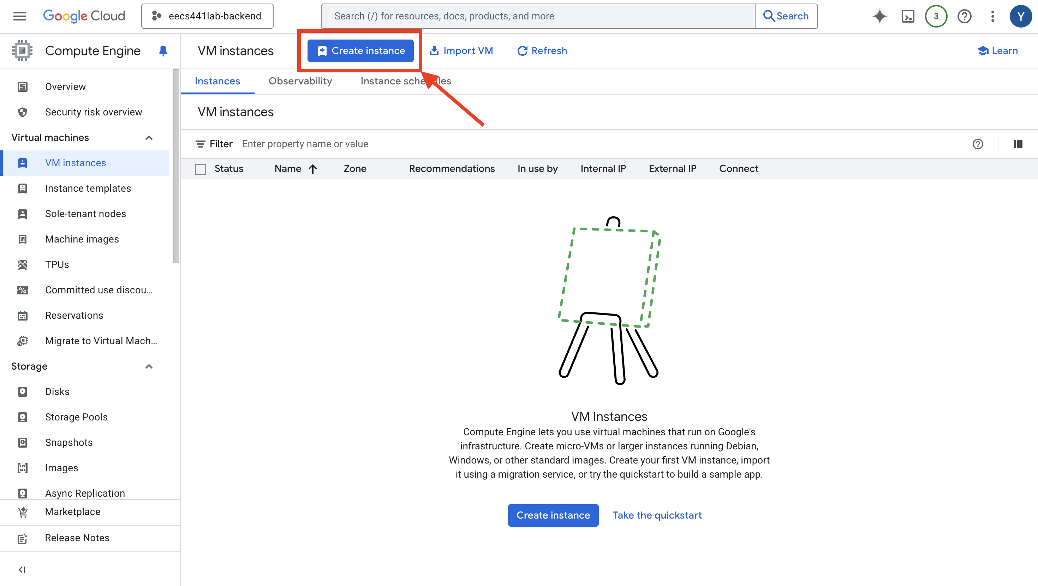The image size is (1038, 586).
Task: Click the help question mark in top bar
Action: click(x=964, y=16)
